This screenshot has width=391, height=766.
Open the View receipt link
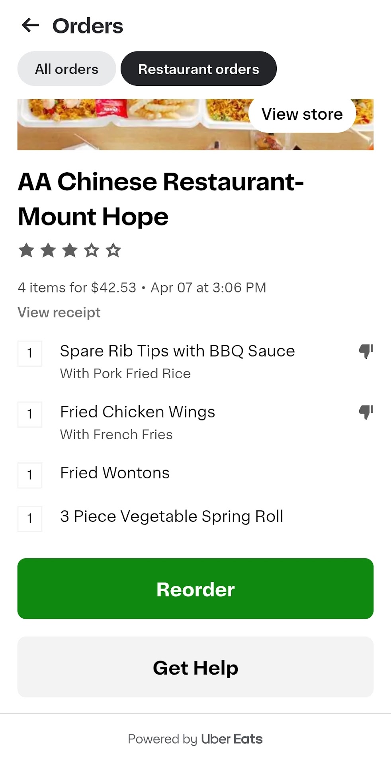(59, 312)
